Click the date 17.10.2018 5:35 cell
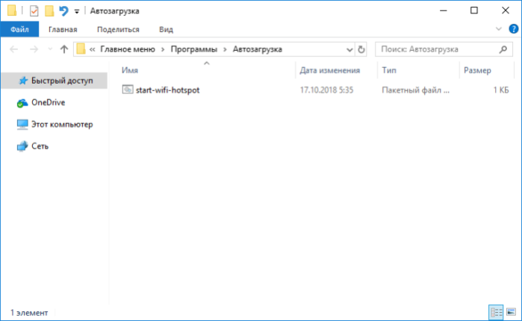This screenshot has width=522, height=321. (x=326, y=90)
